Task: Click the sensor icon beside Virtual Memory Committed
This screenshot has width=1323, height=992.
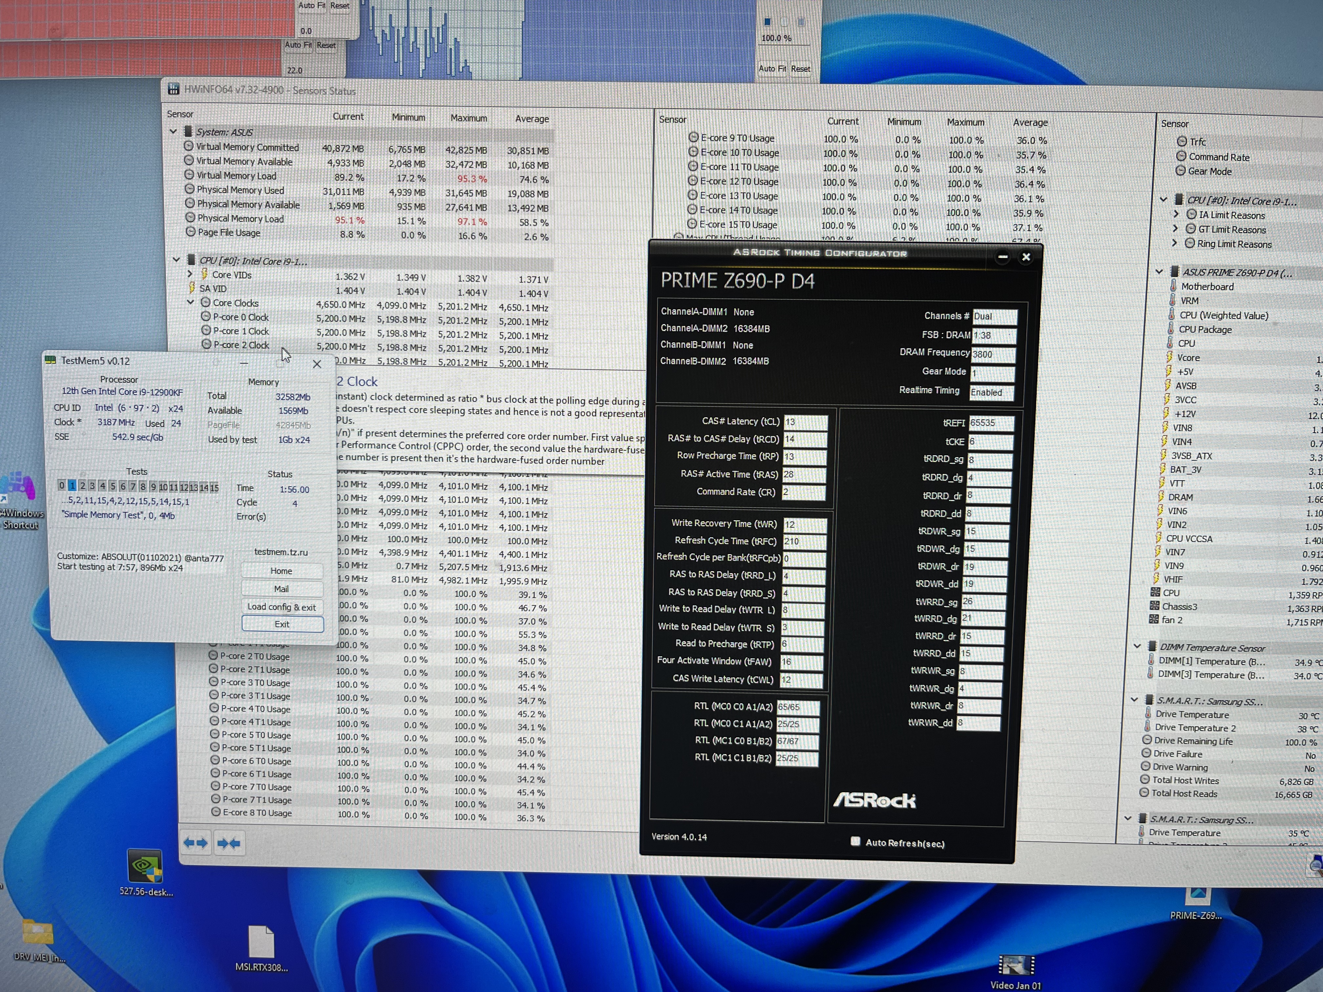Action: [188, 146]
